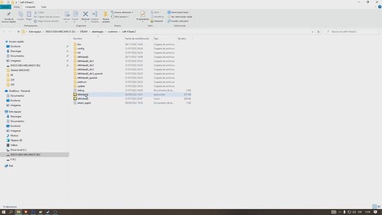Click Copiar ruta de acceso
Screen dimensions: 382x215
coord(47,17)
